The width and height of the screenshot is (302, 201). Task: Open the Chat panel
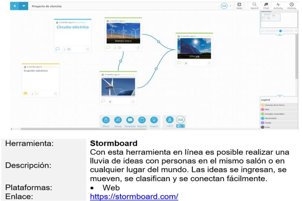click(x=266, y=6)
